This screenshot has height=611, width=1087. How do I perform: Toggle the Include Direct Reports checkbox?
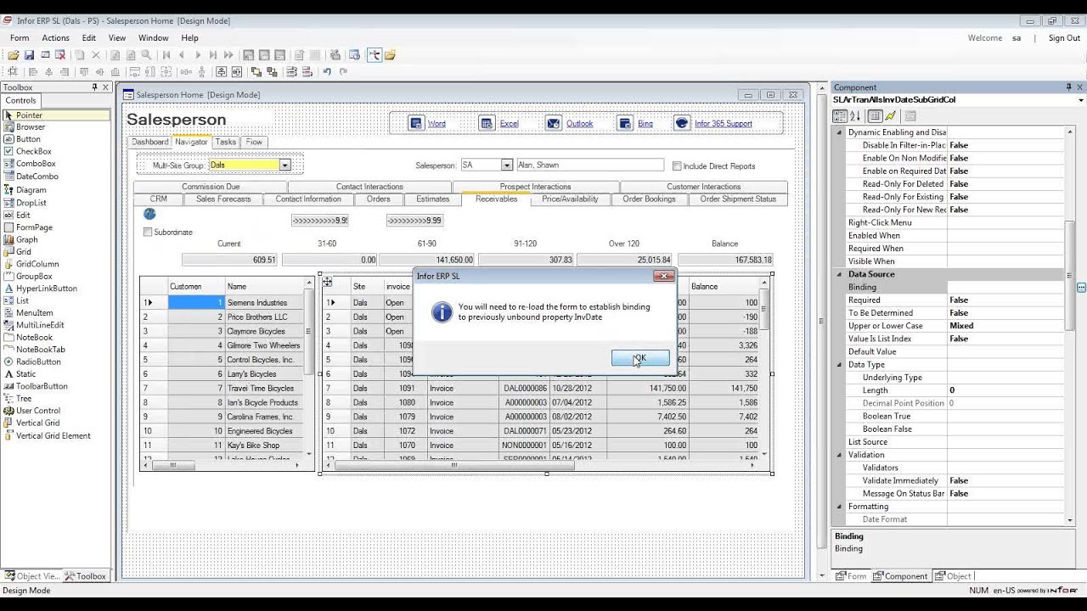pos(677,166)
